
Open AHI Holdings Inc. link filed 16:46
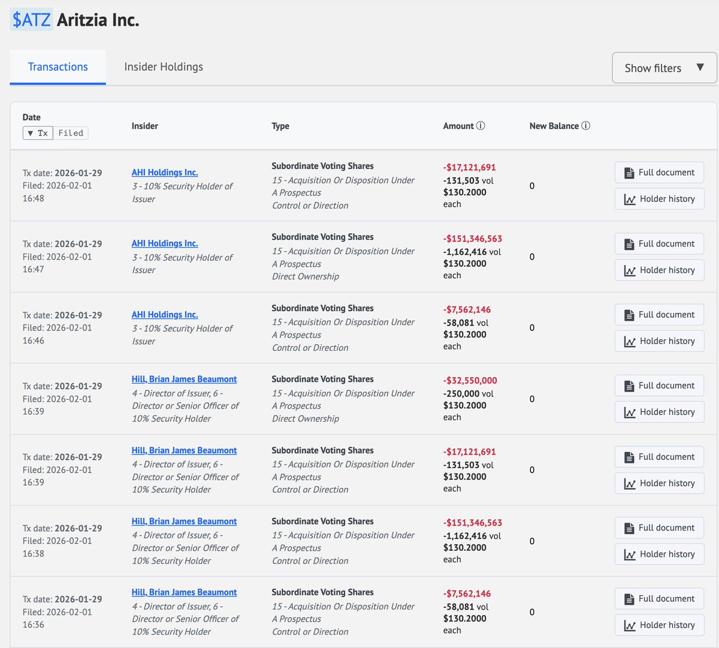click(165, 315)
